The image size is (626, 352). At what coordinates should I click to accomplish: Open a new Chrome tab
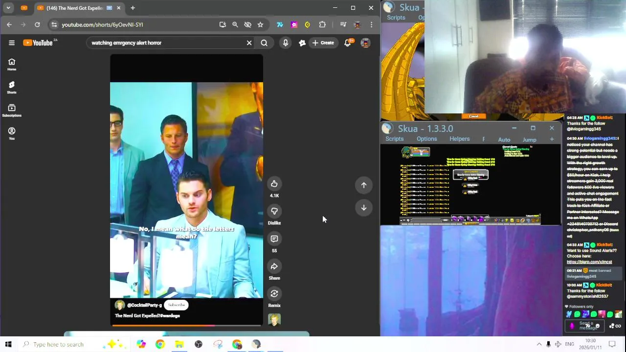pos(133,8)
